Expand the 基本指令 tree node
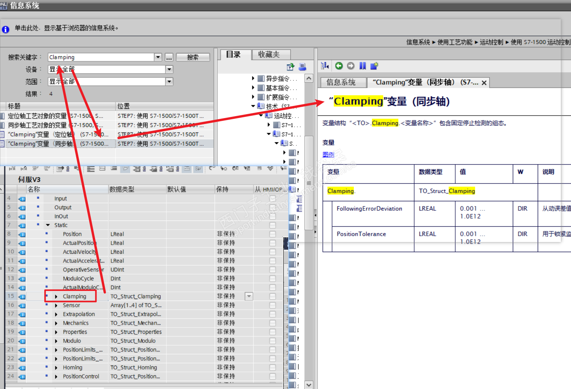Image resolution: width=571 pixels, height=389 pixels. pyautogui.click(x=253, y=88)
